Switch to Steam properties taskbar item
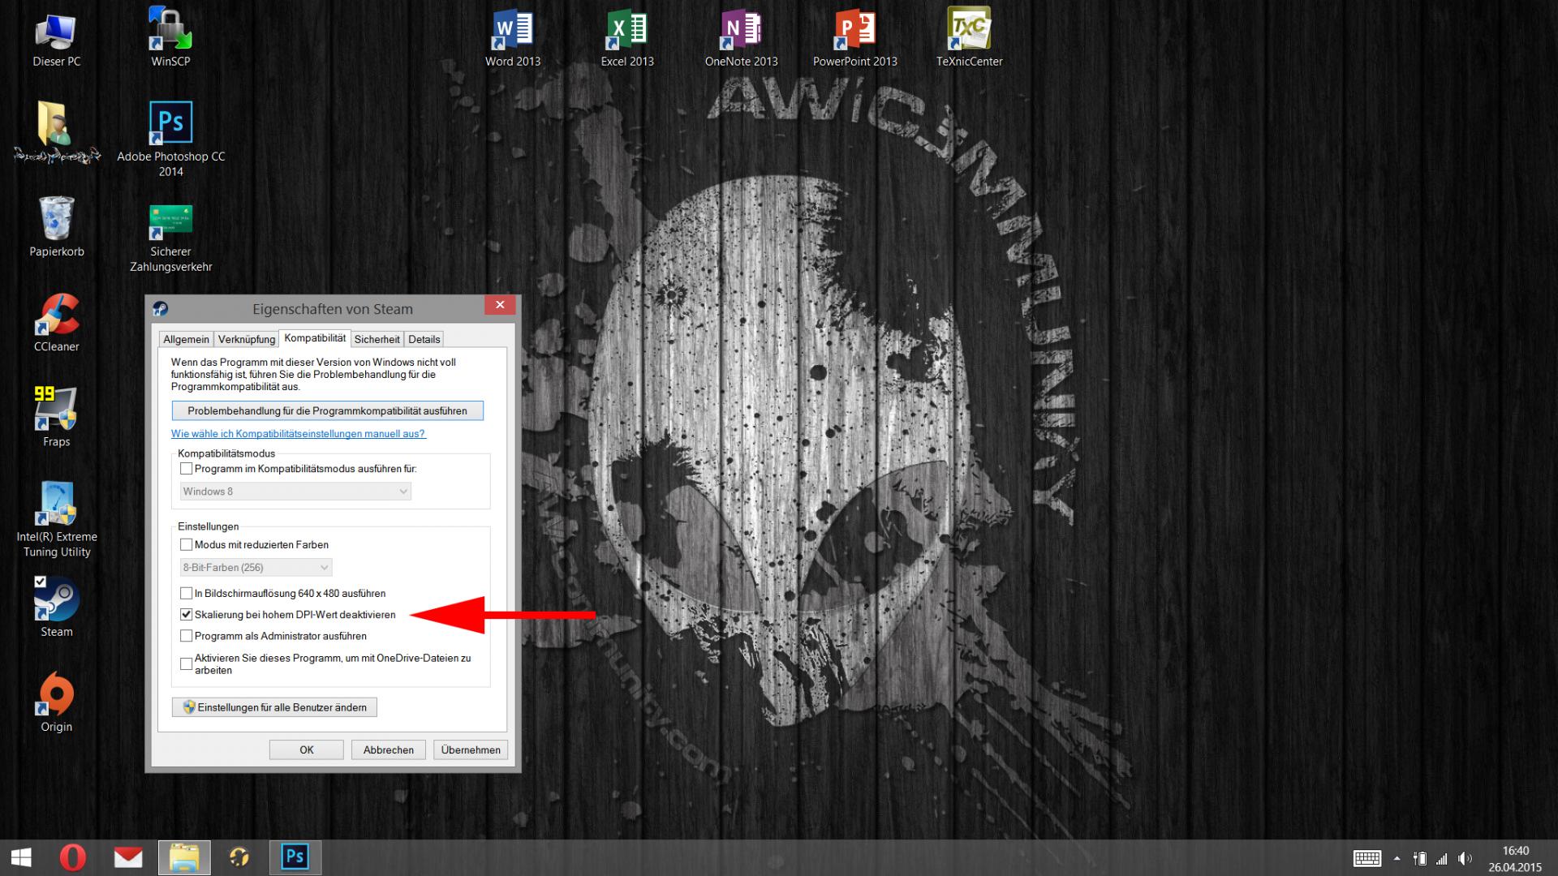This screenshot has width=1558, height=876. [x=239, y=858]
